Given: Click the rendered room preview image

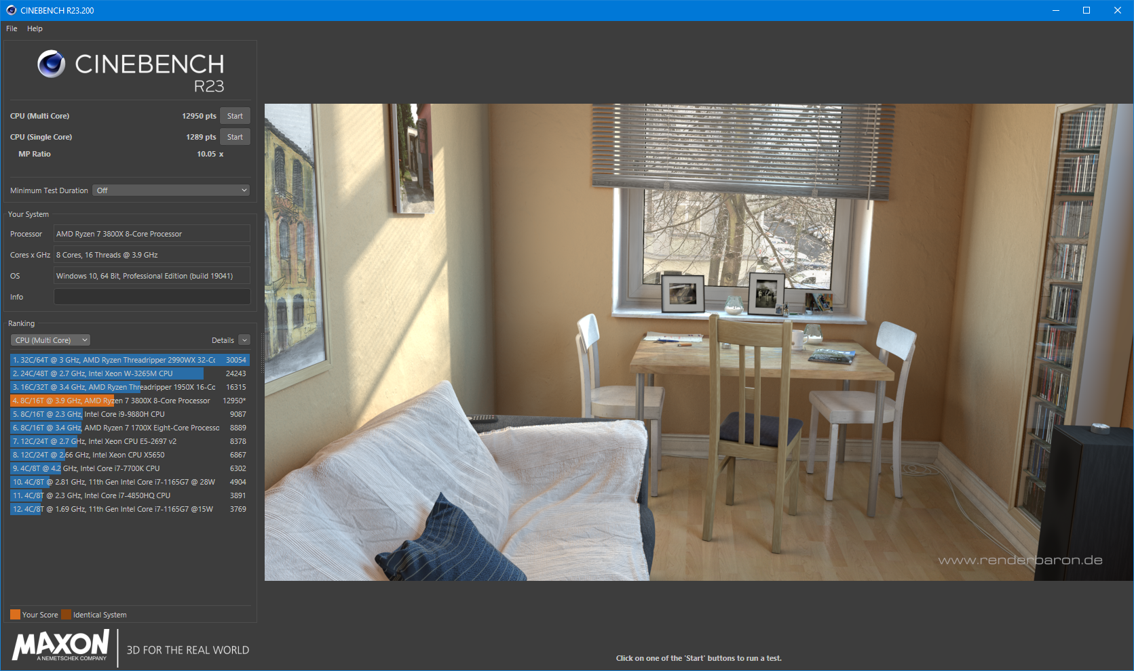Looking at the screenshot, I should pos(698,342).
